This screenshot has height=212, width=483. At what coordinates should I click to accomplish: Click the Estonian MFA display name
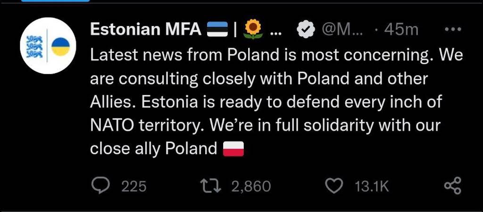(146, 30)
